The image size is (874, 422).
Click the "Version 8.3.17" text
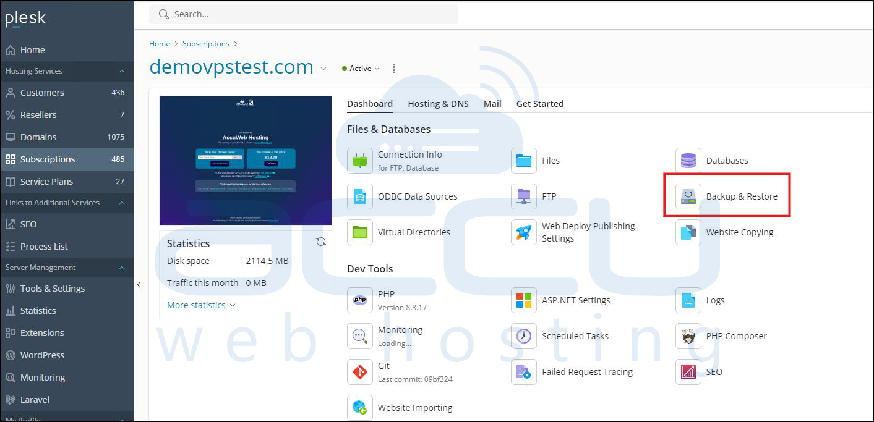pyautogui.click(x=402, y=307)
